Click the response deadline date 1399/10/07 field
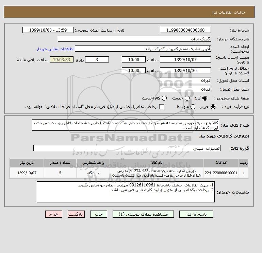Image resolution: width=262 pixels, height=253 pixels. coord(185,59)
